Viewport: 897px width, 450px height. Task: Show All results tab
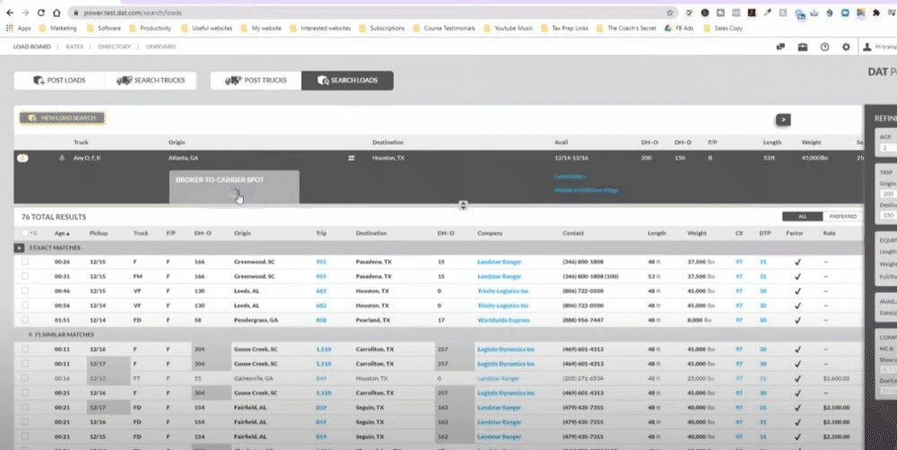tap(802, 217)
